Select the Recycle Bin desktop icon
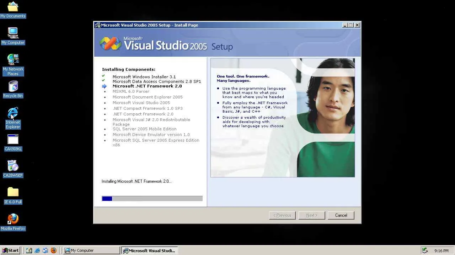 tap(13, 89)
